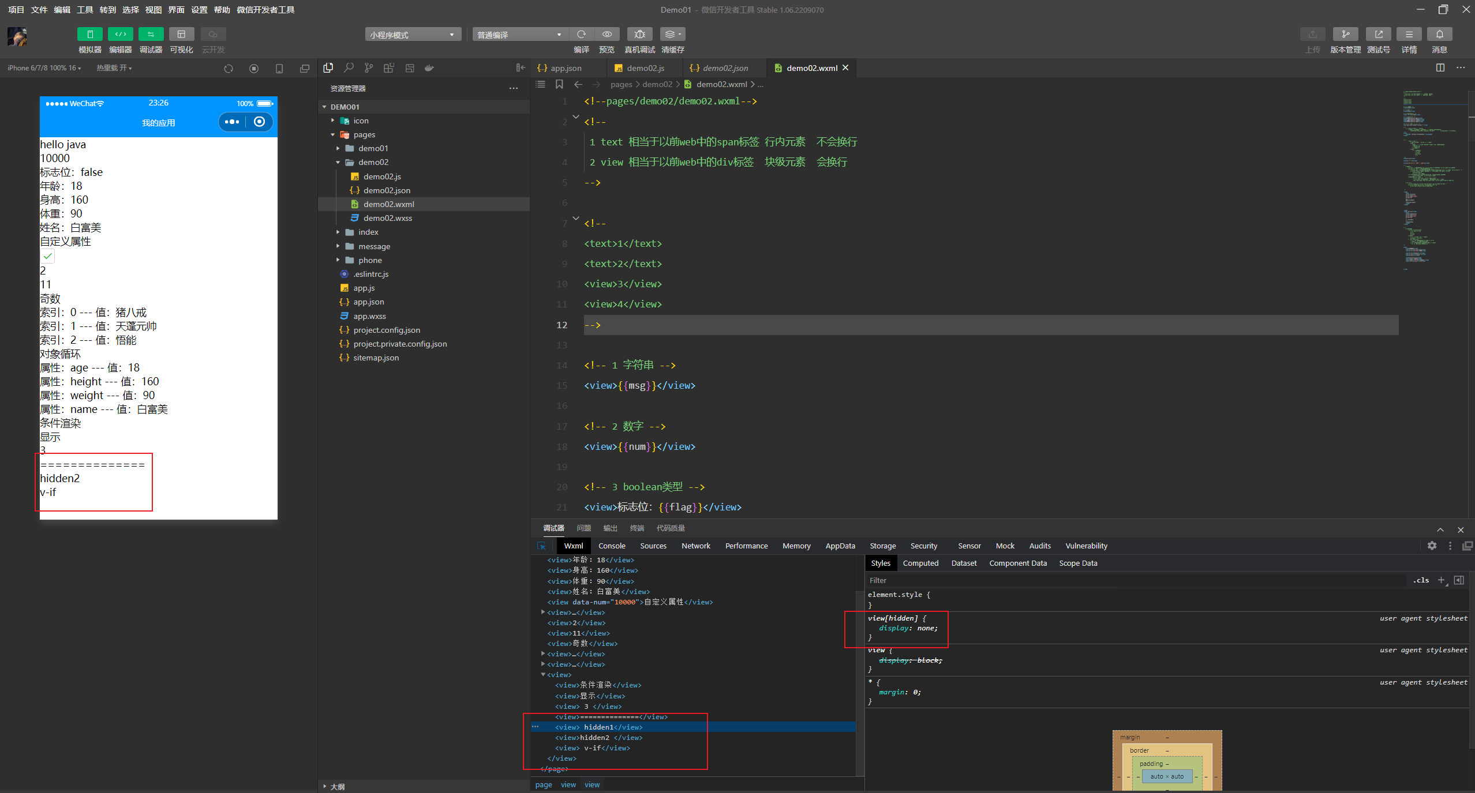Open the 设置 menu
The width and height of the screenshot is (1475, 793).
click(199, 10)
